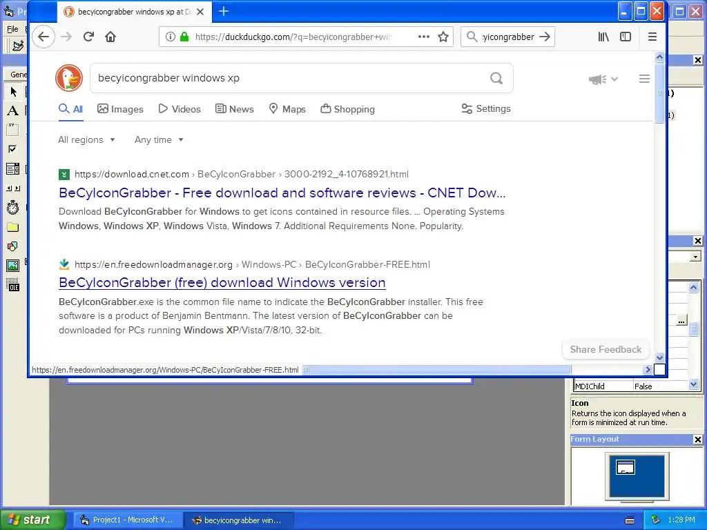The height and width of the screenshot is (530, 707).
Task: Open the Firefox home page
Action: [x=110, y=37]
